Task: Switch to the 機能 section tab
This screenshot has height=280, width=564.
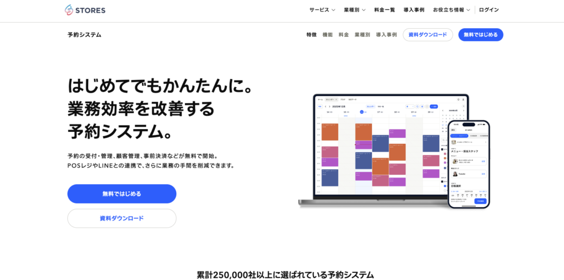Action: click(328, 35)
